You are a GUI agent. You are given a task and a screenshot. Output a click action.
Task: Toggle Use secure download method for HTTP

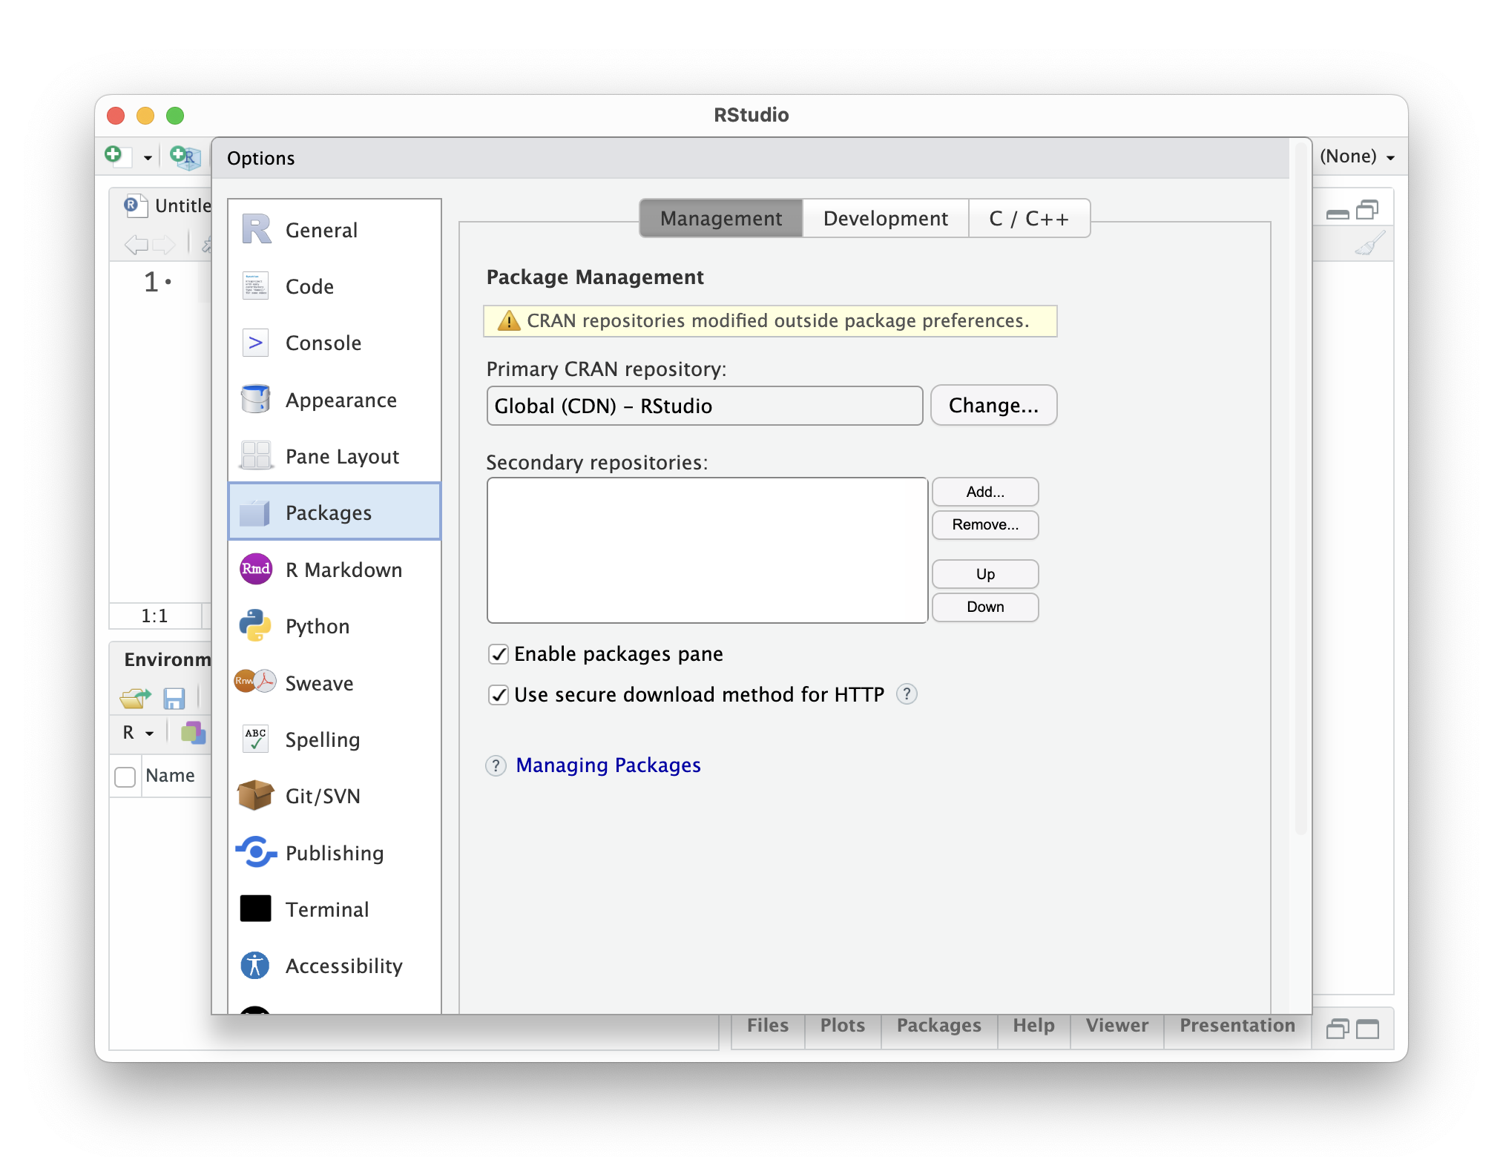[499, 695]
